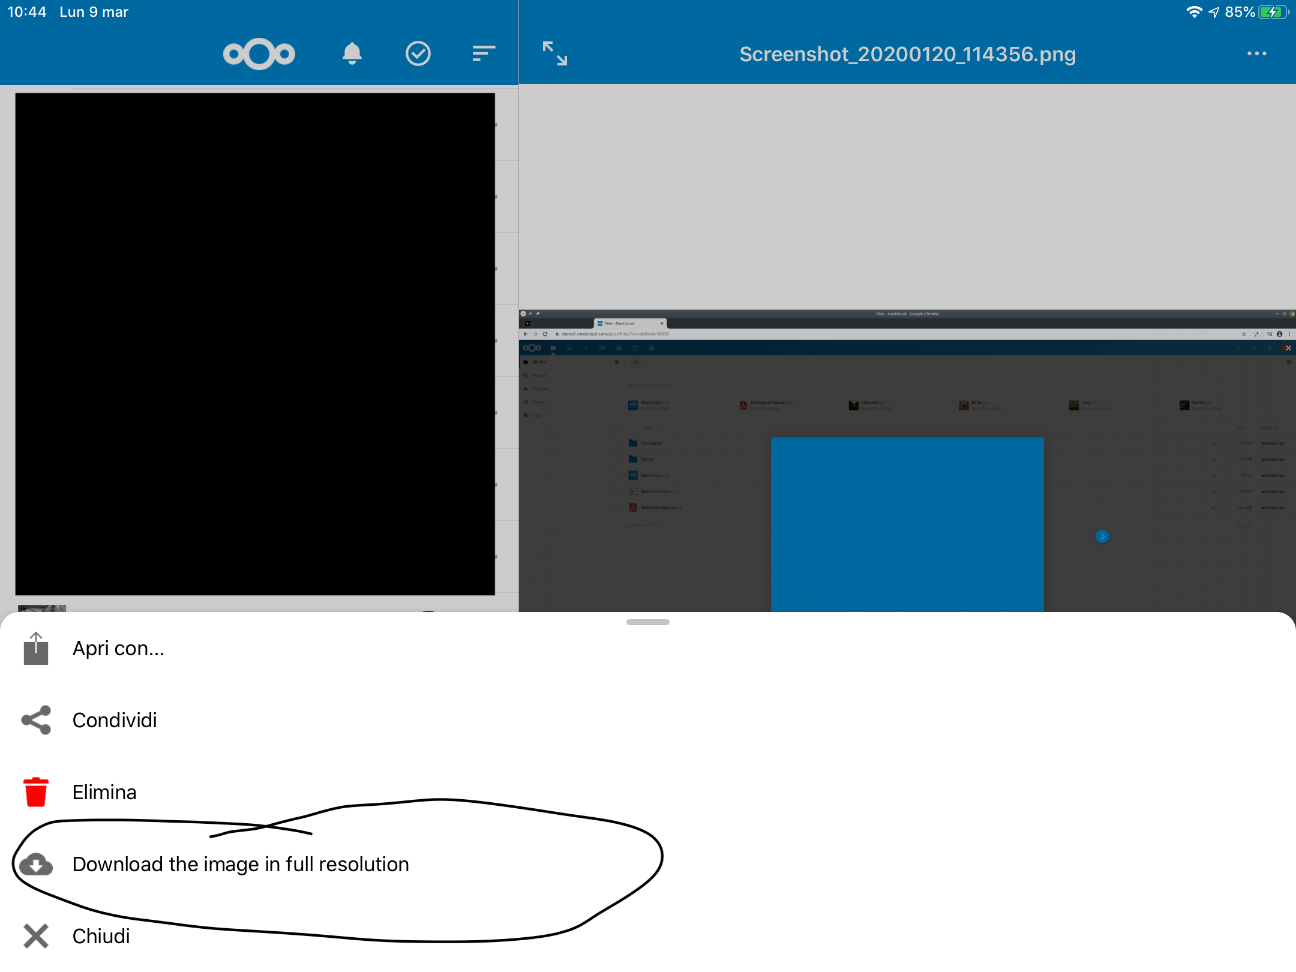Tap the cloud download icon
The width and height of the screenshot is (1296, 972).
pyautogui.click(x=36, y=864)
